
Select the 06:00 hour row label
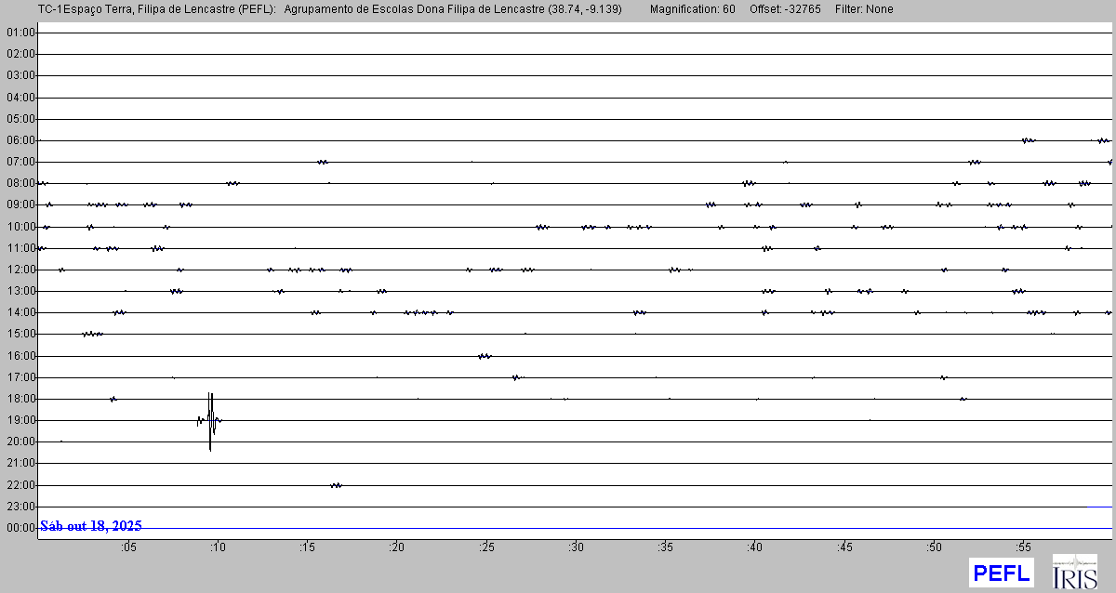pos(20,140)
